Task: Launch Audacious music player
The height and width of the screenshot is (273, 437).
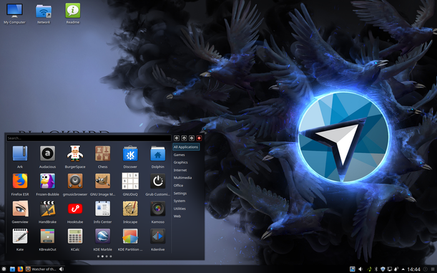Action: coord(47,157)
